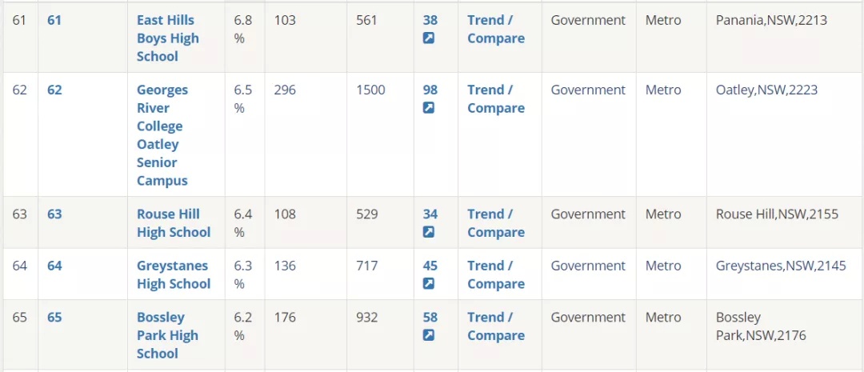Click external link icon under 58

coord(429,335)
